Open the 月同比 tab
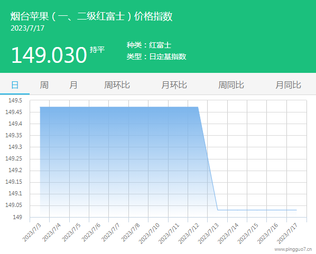316x254 pixels. tap(289, 85)
